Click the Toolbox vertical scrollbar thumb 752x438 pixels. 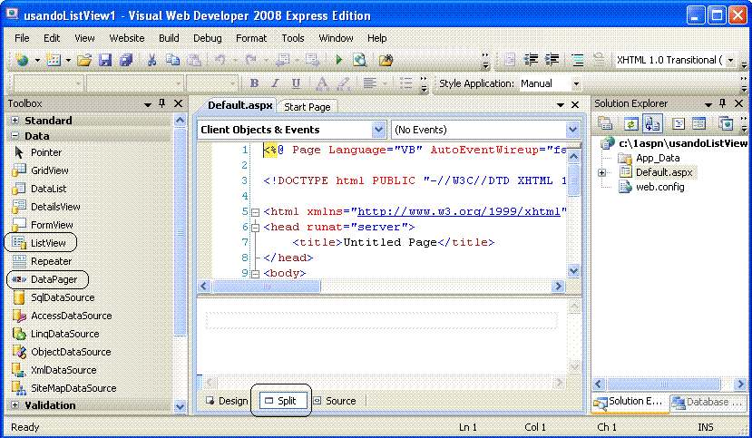181,232
